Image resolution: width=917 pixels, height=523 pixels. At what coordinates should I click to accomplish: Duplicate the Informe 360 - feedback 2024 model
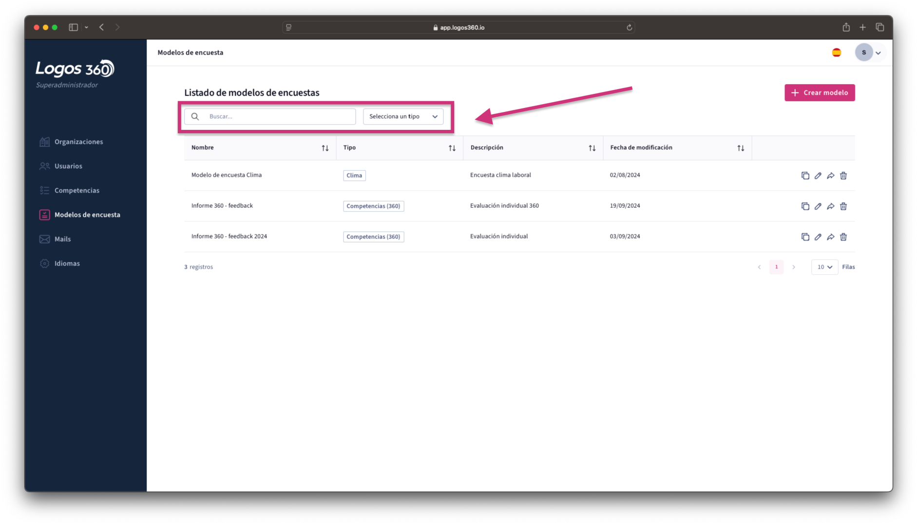[805, 237]
